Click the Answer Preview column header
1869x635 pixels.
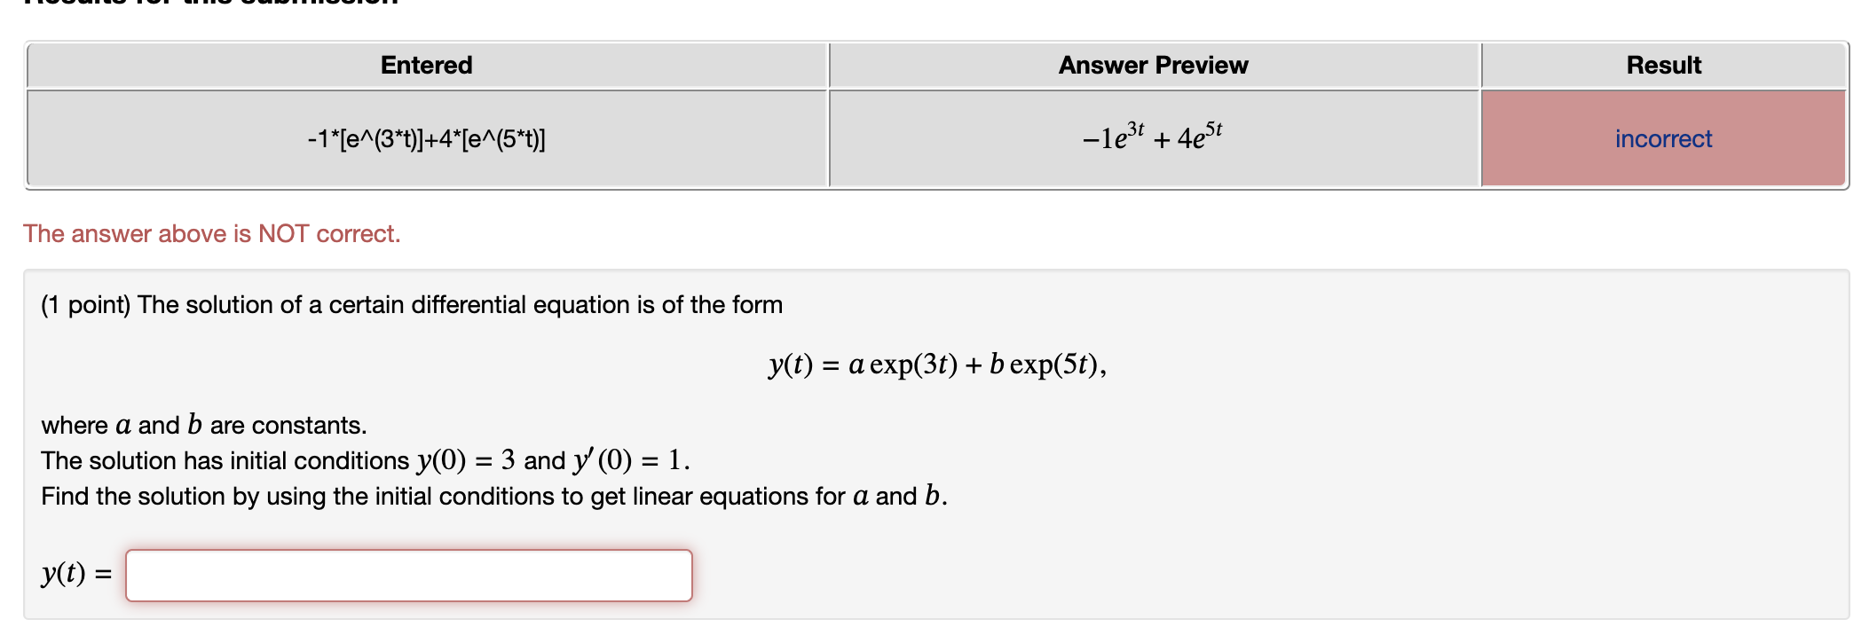pyautogui.click(x=1153, y=64)
